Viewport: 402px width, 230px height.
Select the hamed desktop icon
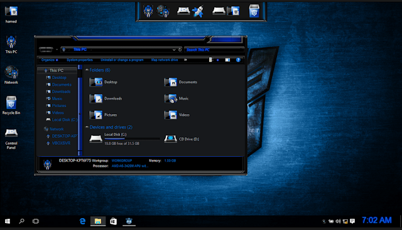11,14
